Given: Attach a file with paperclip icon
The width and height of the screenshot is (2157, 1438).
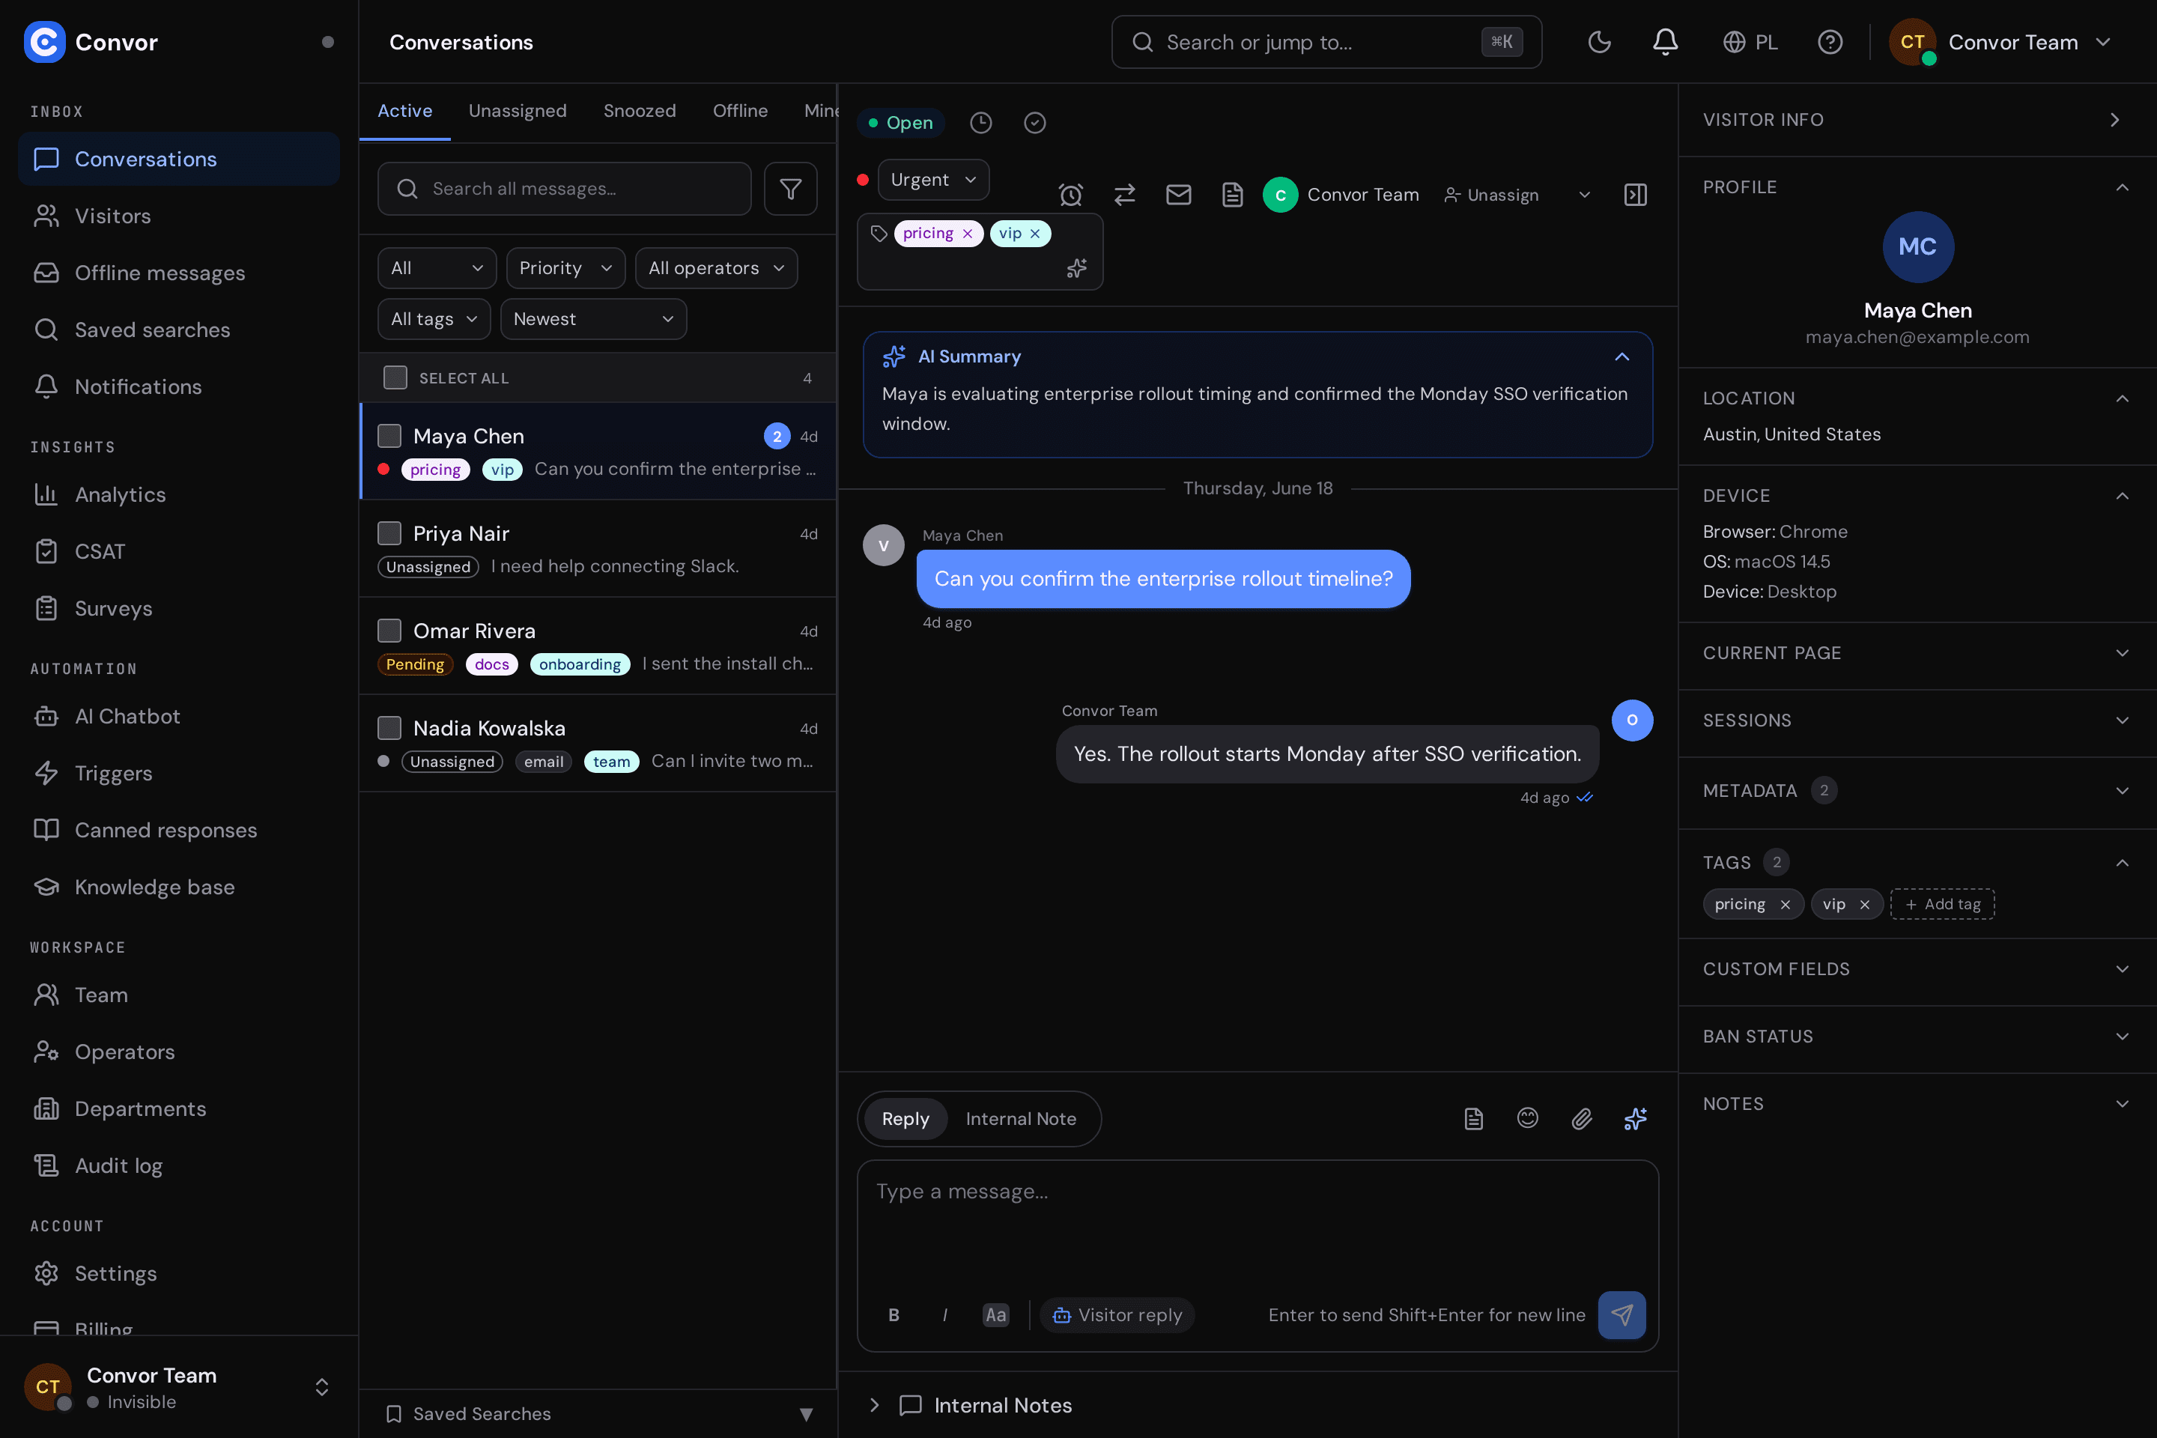Looking at the screenshot, I should click(x=1582, y=1119).
